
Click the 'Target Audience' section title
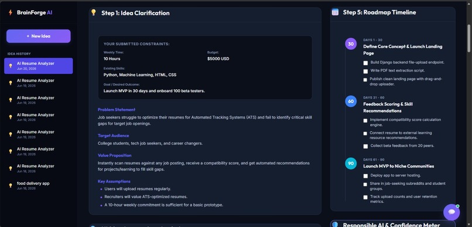point(113,135)
